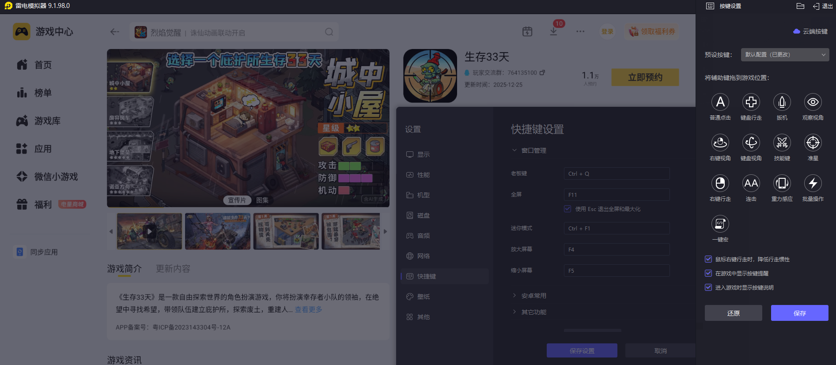Click the search magnifier icon
The width and height of the screenshot is (836, 365).
pos(329,32)
